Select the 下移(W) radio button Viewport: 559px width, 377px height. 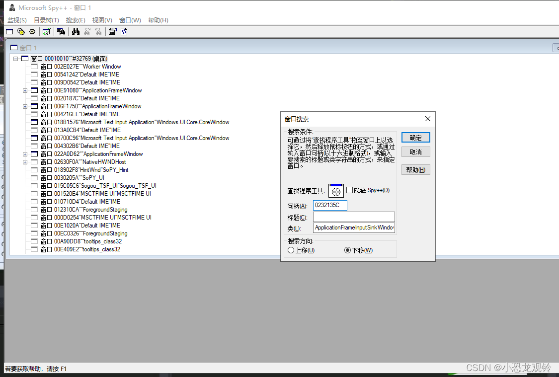[x=348, y=250]
